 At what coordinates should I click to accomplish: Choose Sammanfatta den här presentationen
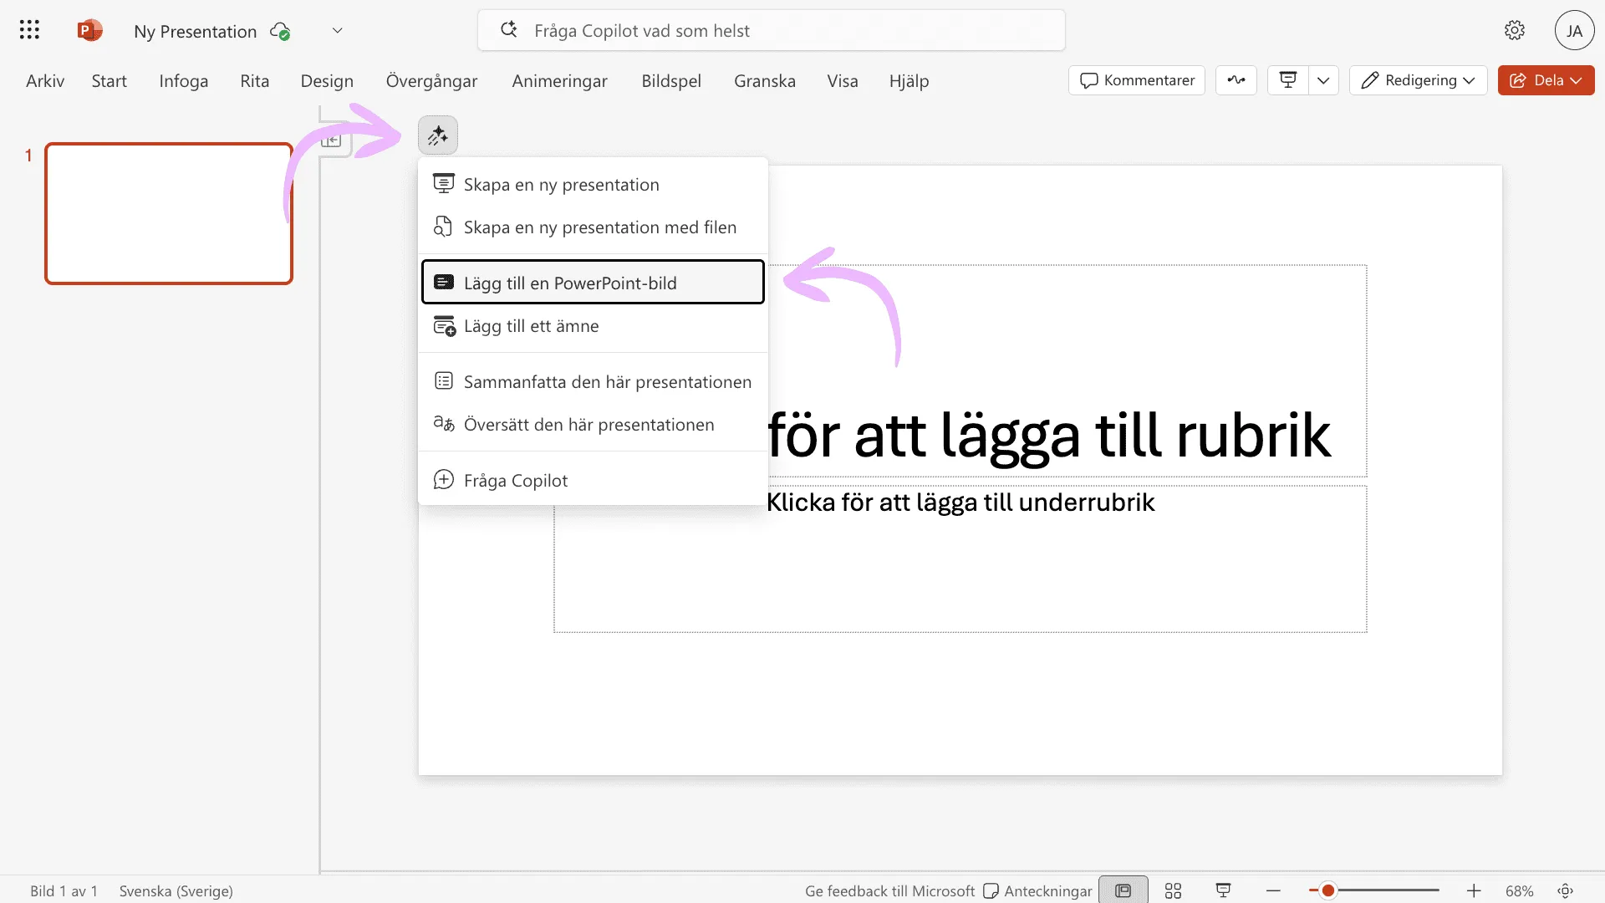click(x=593, y=382)
